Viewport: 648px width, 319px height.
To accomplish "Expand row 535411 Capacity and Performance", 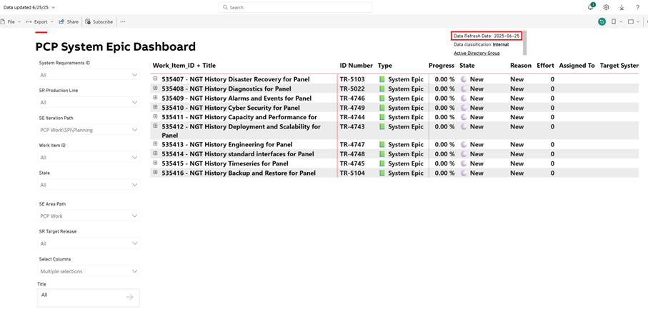I will point(155,116).
